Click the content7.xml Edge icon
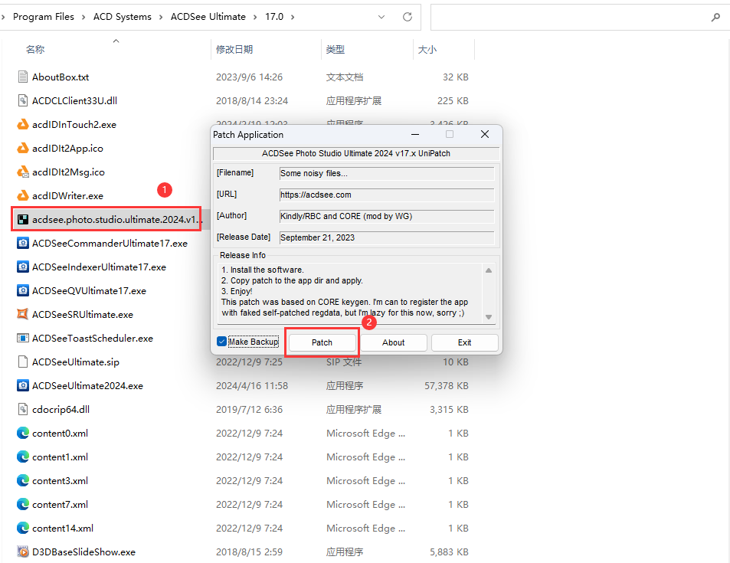Screen dimensions: 730x563 click(x=23, y=504)
